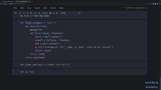
Task: Click the def decorator(fn) line
Action: coord(36,26)
